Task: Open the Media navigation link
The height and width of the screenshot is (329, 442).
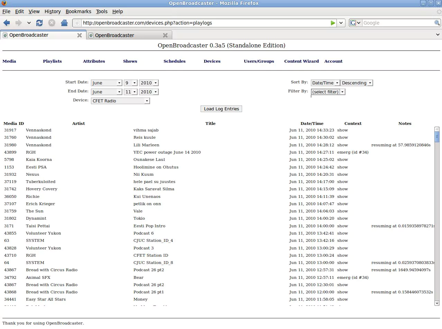Action: pos(9,61)
